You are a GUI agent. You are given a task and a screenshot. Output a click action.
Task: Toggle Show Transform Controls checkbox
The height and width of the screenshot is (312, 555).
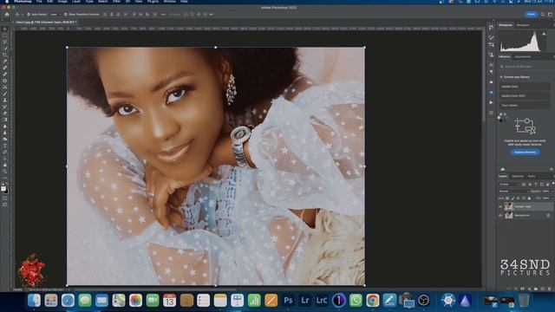(x=66, y=15)
